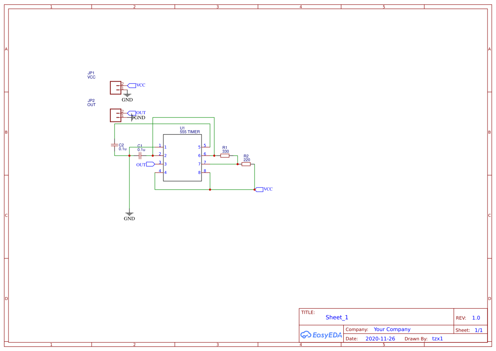
Task: Click the date field 2020-11-26
Action: click(380, 338)
